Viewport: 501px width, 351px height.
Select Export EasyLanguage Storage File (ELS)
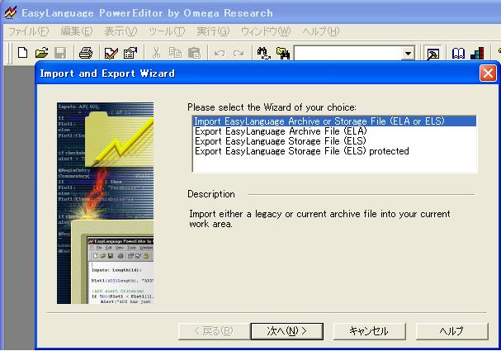(334, 141)
